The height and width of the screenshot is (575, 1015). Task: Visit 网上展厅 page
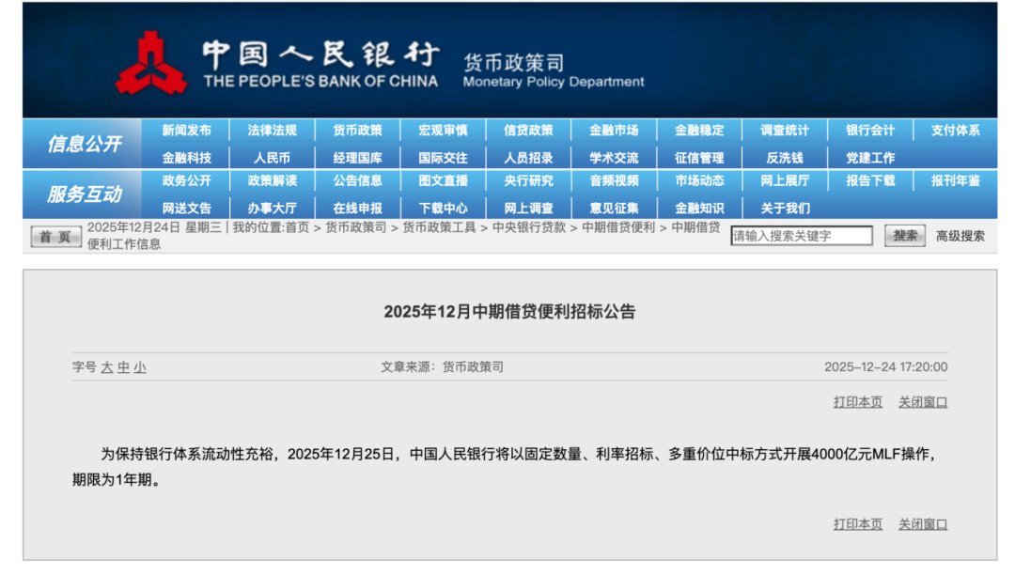click(785, 181)
